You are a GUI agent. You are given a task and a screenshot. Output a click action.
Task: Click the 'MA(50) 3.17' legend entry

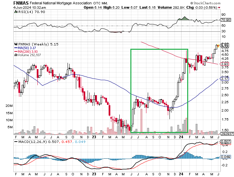tap(27, 48)
